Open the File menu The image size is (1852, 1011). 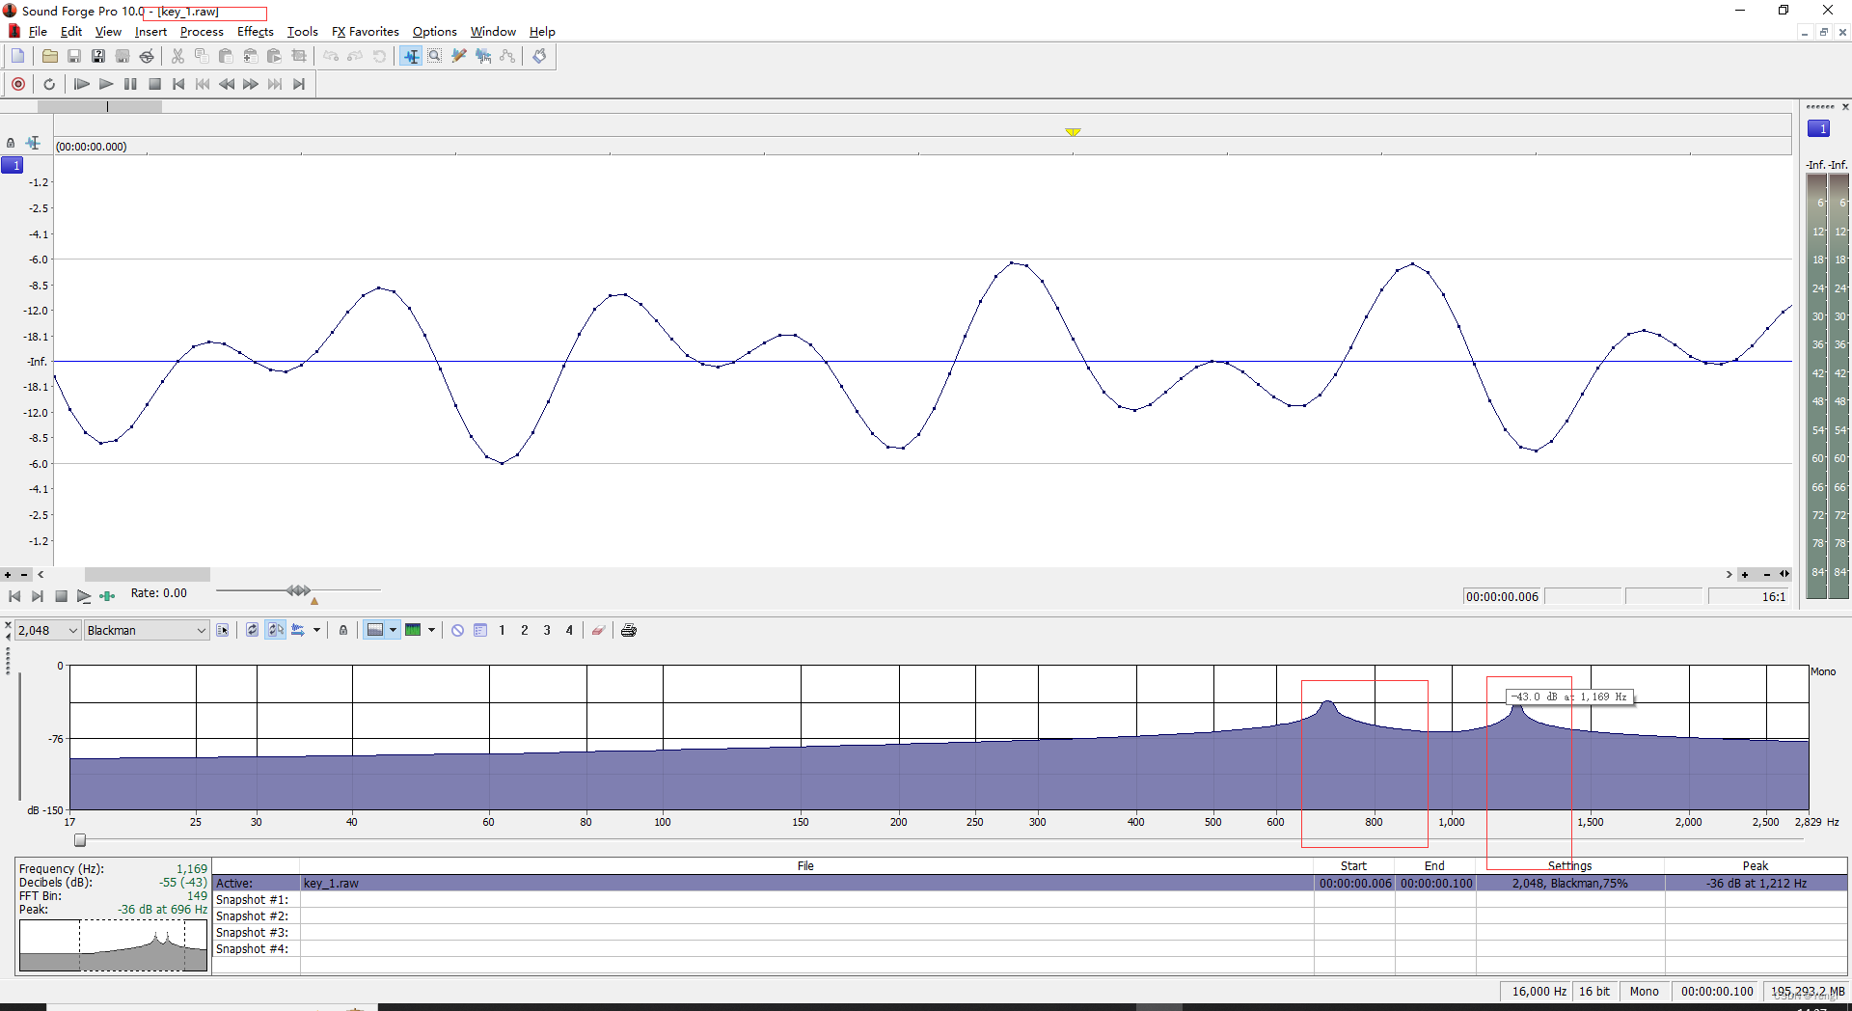tap(38, 32)
